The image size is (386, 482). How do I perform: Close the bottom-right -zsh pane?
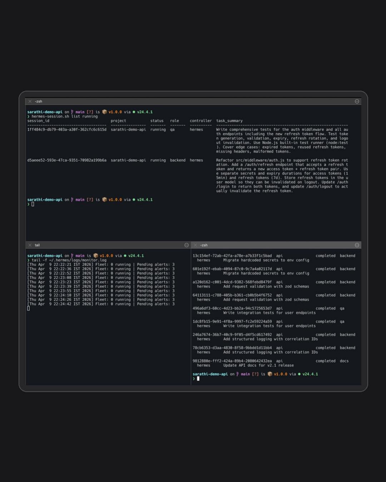[195, 245]
